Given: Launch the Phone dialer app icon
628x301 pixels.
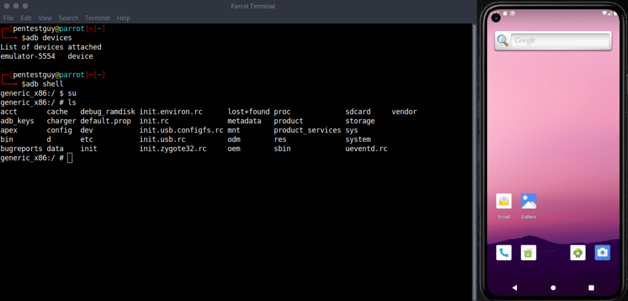Looking at the screenshot, I should [x=504, y=253].
